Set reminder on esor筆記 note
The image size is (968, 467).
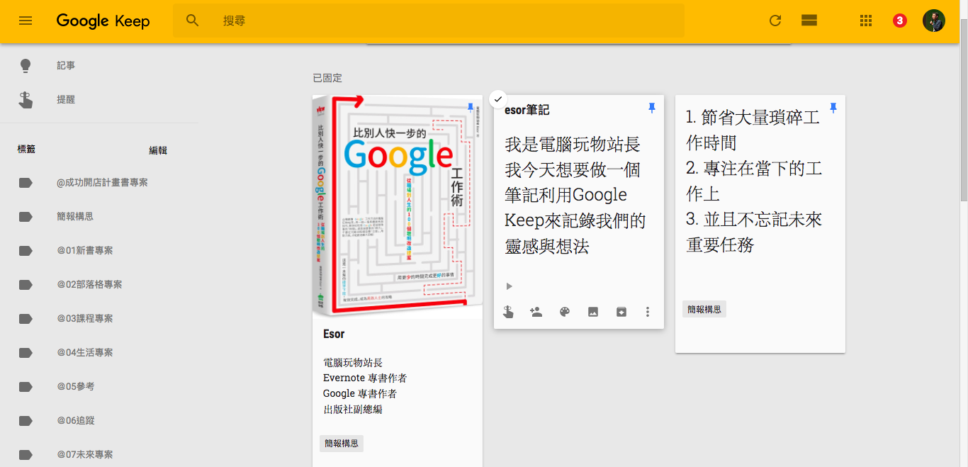point(508,312)
